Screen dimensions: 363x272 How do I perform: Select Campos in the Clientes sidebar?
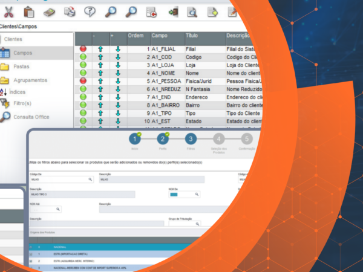[x=23, y=53]
